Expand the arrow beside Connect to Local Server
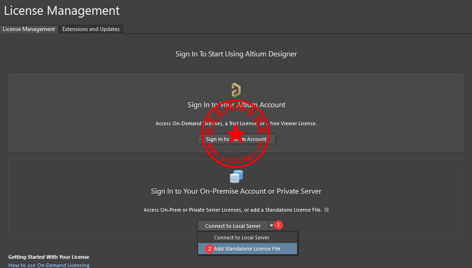The image size is (472, 268). point(271,226)
